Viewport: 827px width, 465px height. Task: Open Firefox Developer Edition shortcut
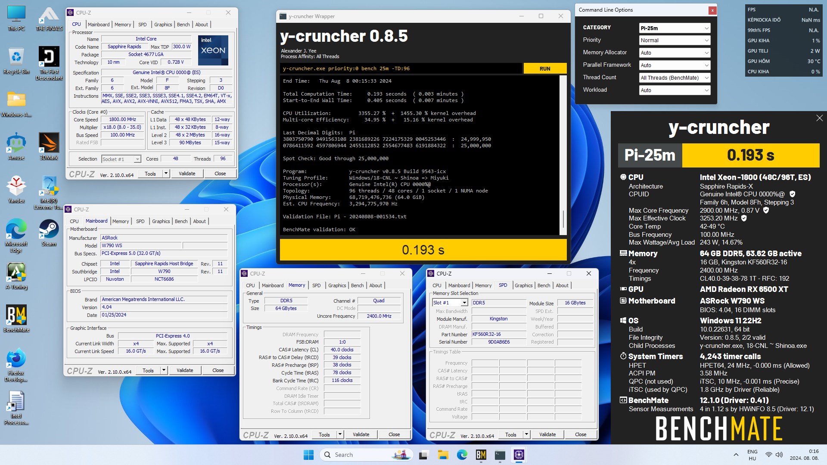click(x=16, y=364)
